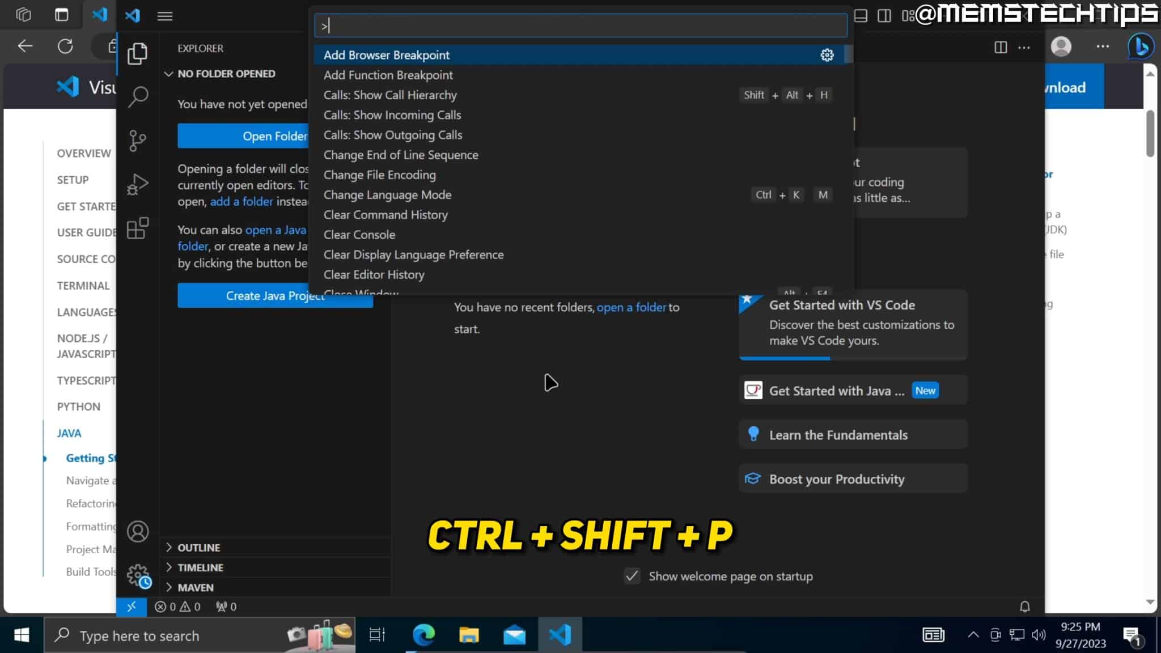Click the ports forwarded status item
The image size is (1161, 653).
click(x=226, y=607)
